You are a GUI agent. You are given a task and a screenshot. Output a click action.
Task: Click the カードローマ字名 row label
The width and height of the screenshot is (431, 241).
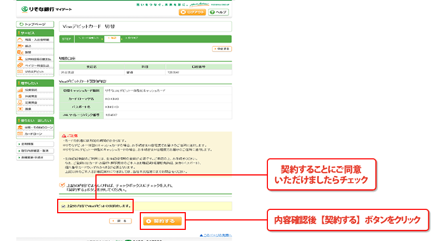coord(82,99)
